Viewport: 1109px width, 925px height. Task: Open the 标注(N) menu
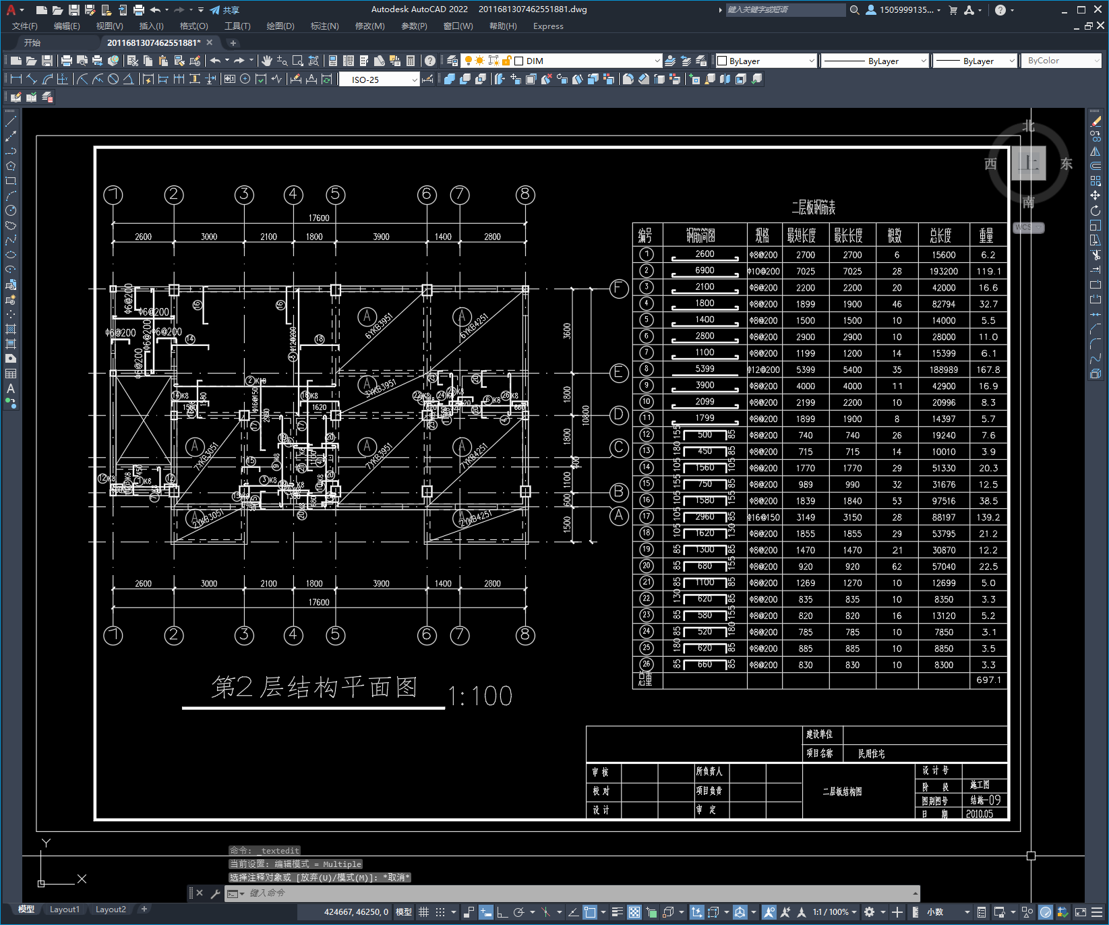(324, 26)
